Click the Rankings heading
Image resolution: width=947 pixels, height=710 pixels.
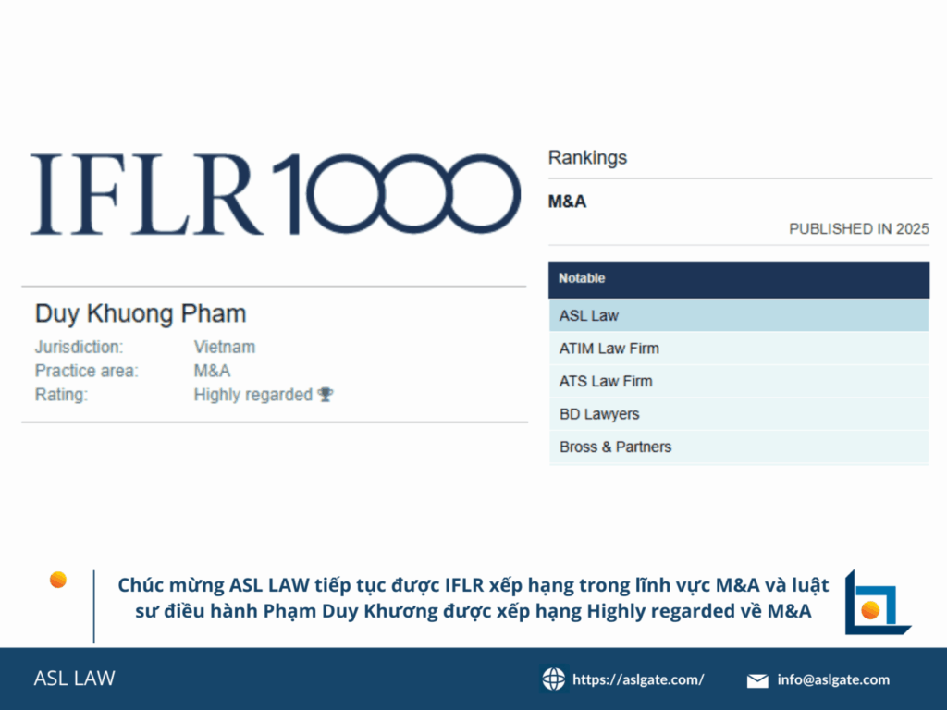point(587,157)
